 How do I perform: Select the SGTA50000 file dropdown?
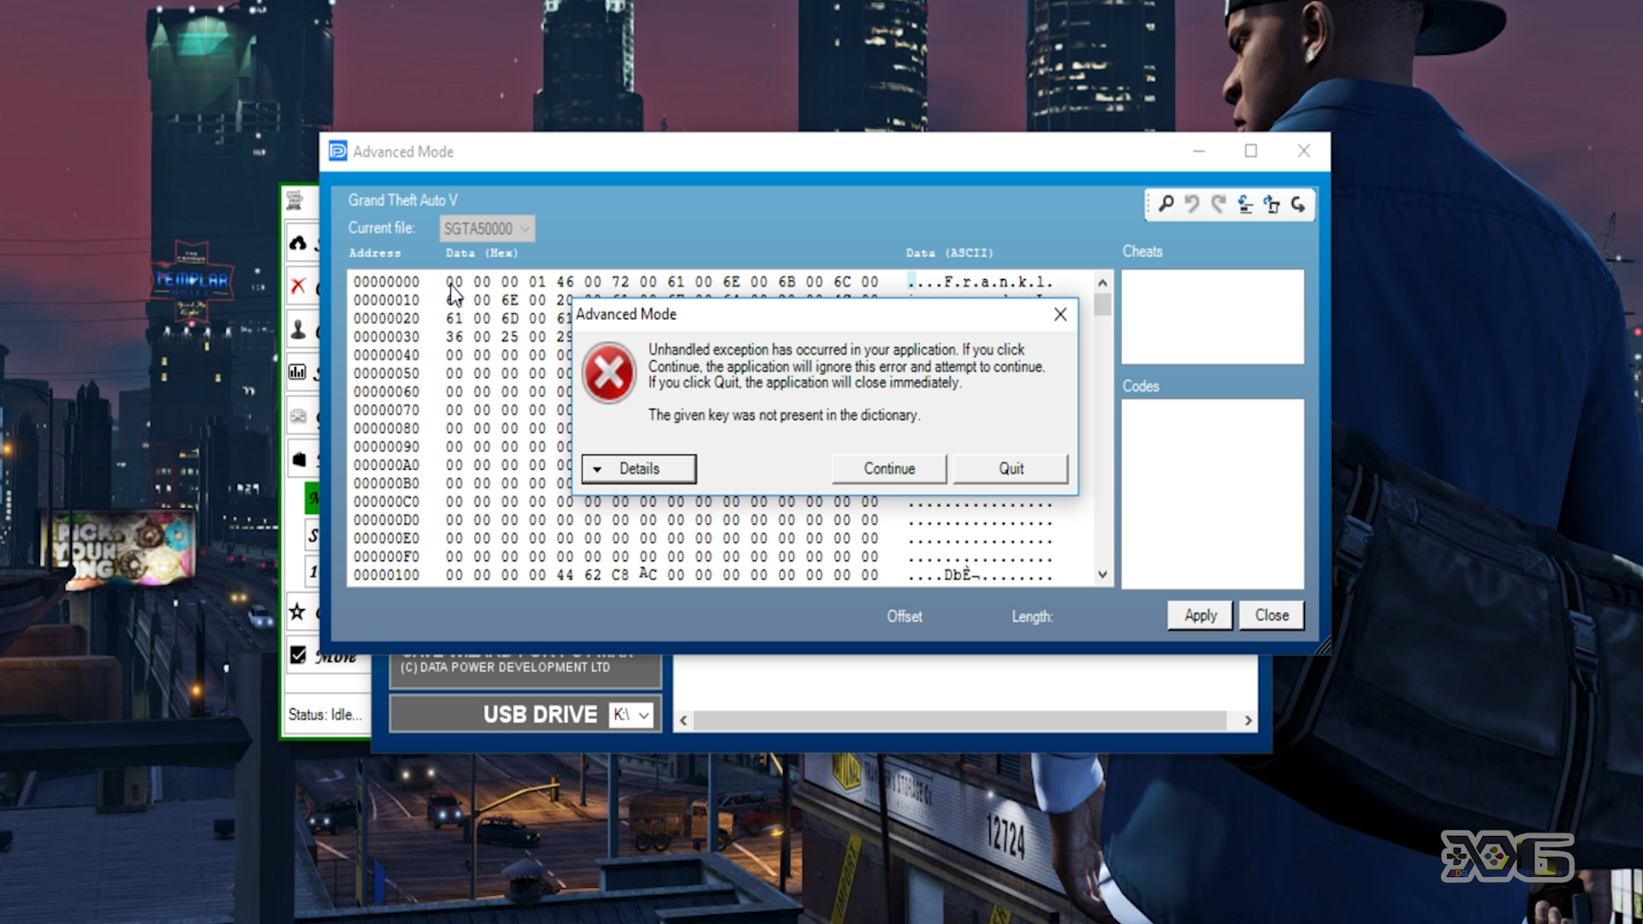tap(484, 228)
